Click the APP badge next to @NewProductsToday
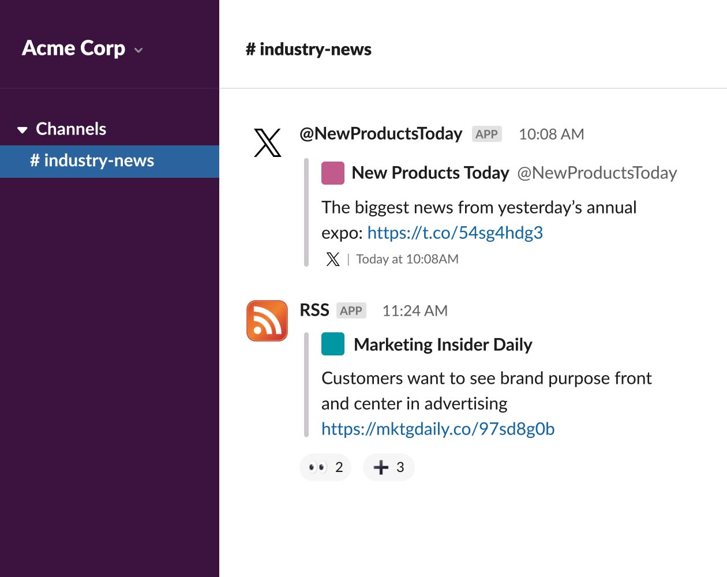The image size is (727, 577). pos(486,134)
